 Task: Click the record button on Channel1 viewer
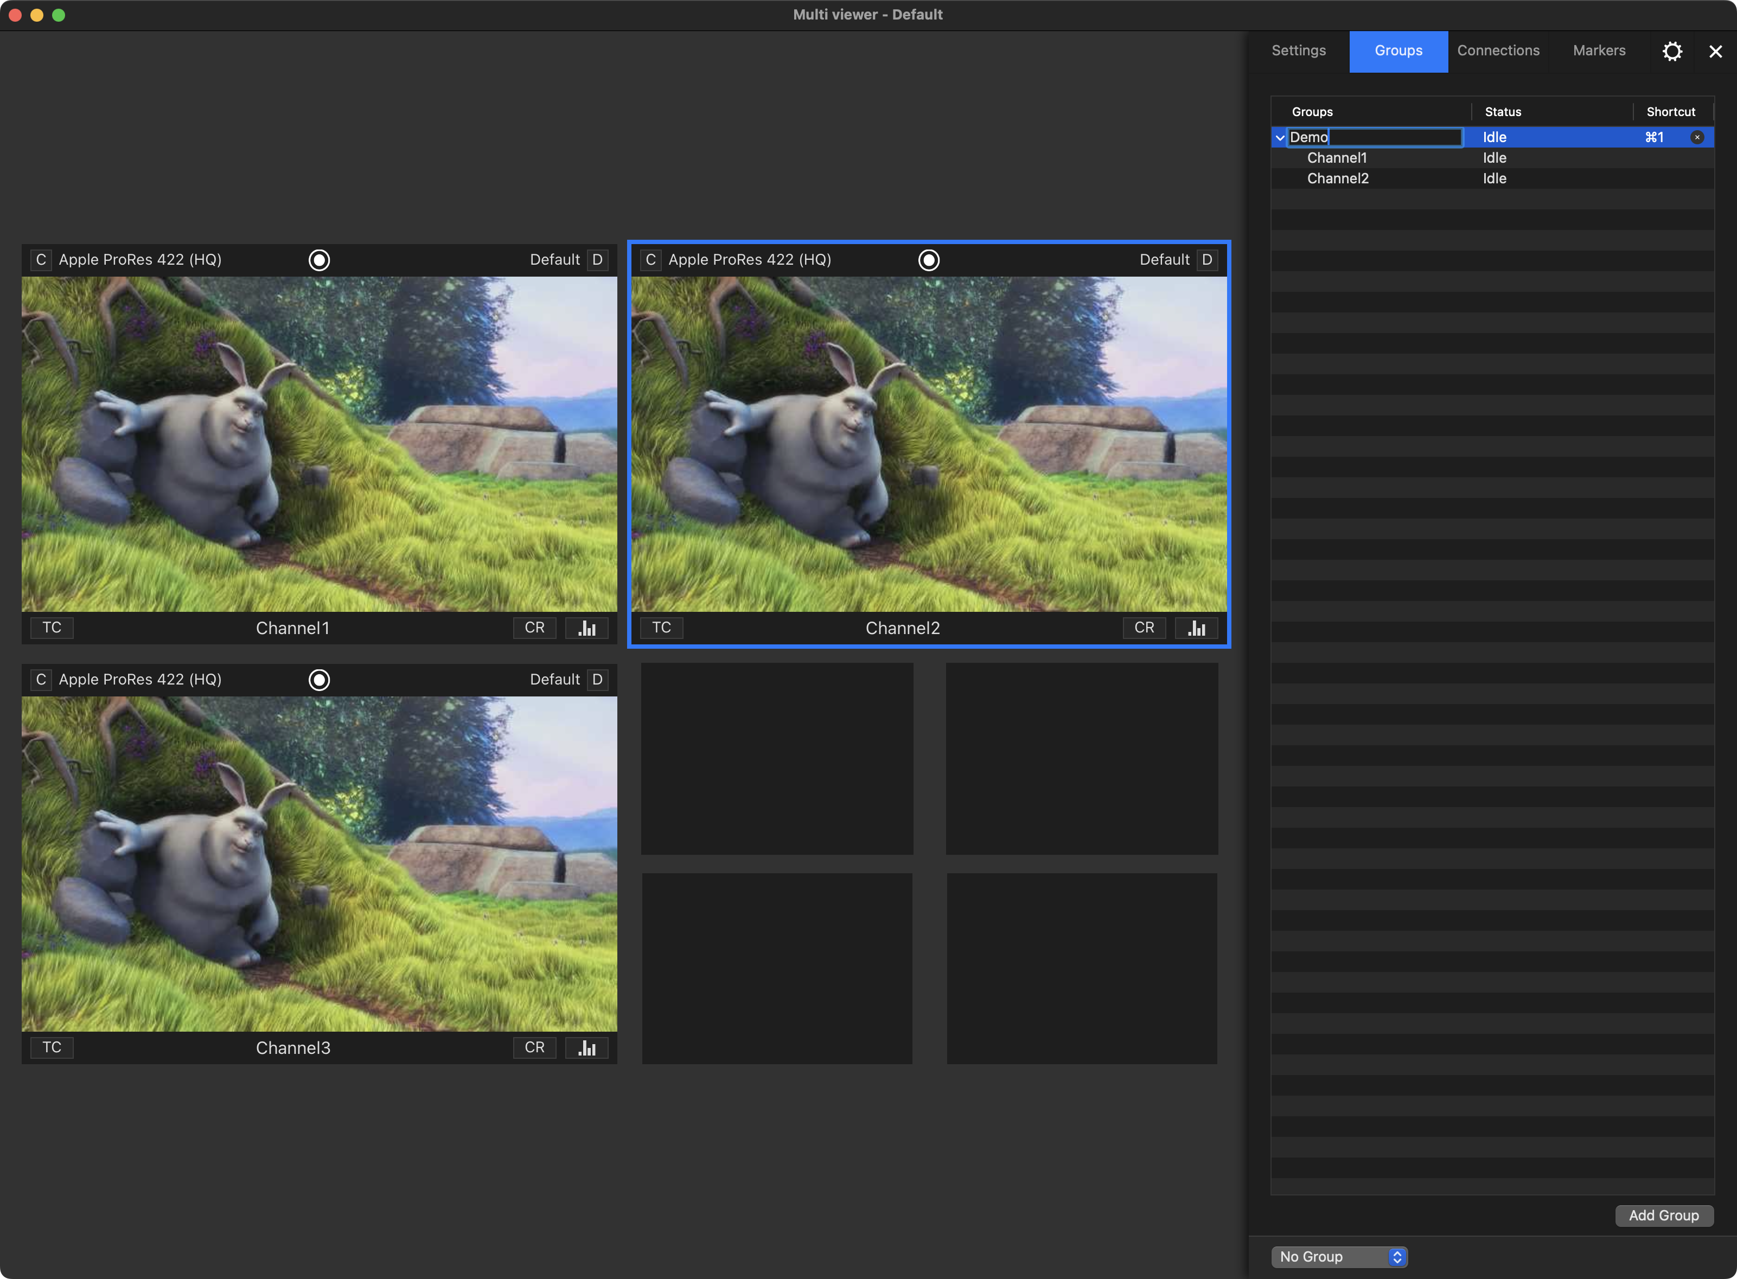point(319,260)
